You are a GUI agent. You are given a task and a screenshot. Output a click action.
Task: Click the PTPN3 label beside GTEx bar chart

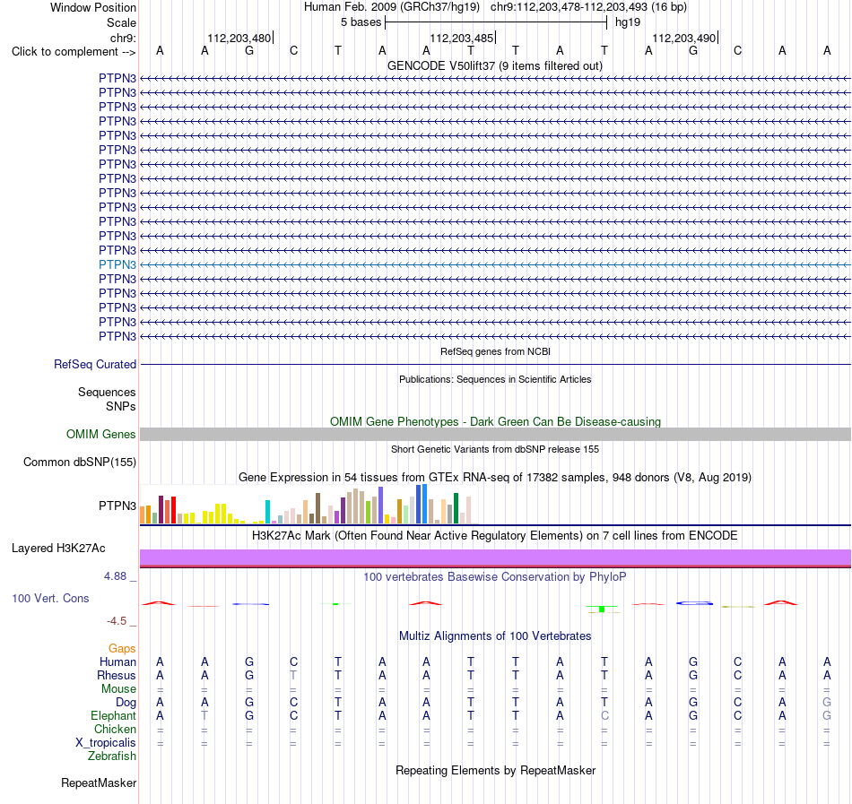pos(117,506)
